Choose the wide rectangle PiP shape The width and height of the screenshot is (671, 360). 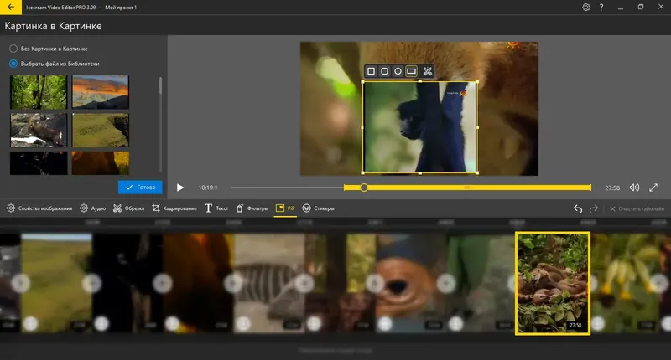pos(411,71)
